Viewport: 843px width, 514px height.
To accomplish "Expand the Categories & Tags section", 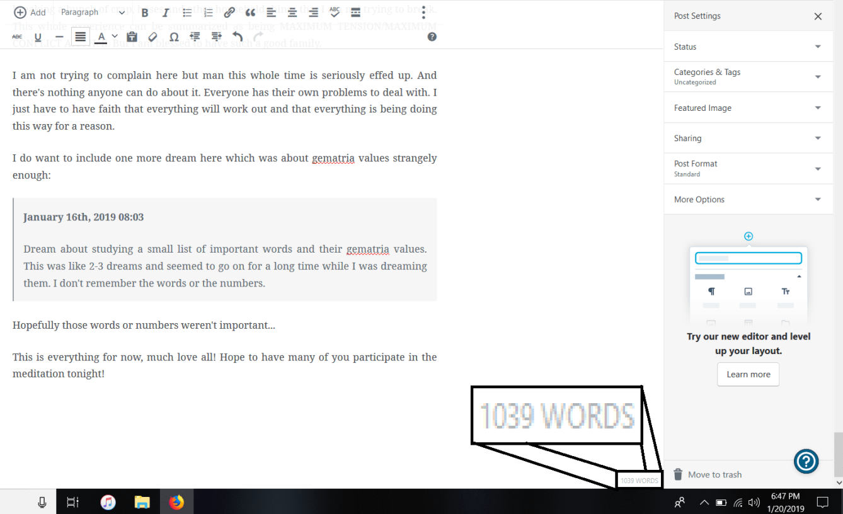I will pos(748,77).
